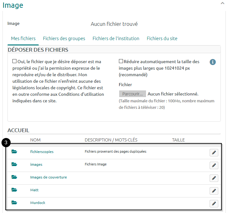Edit the images folder with pencil icon

214,165
